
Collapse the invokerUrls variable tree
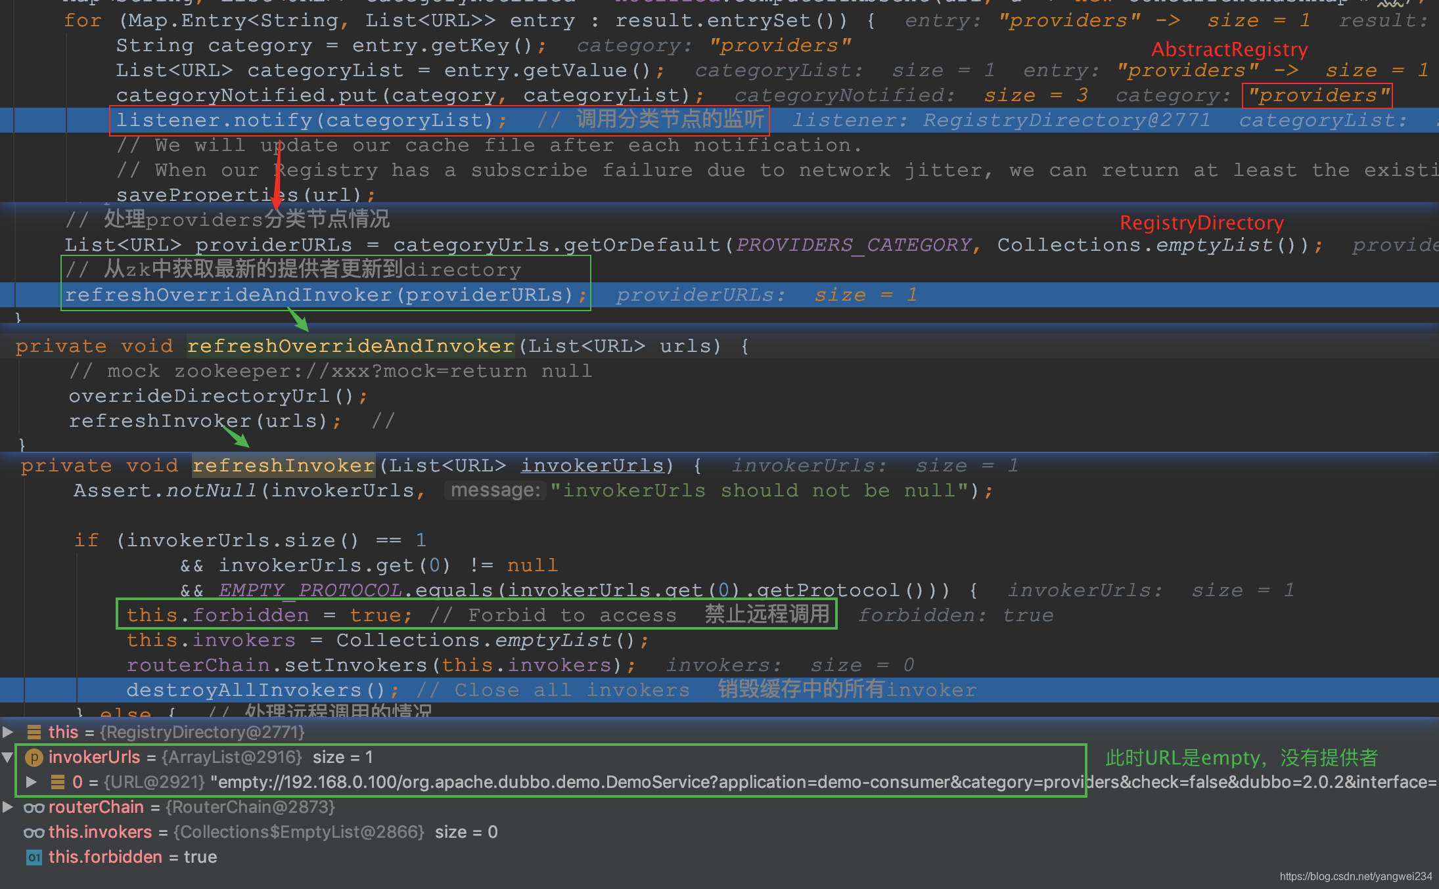point(8,757)
